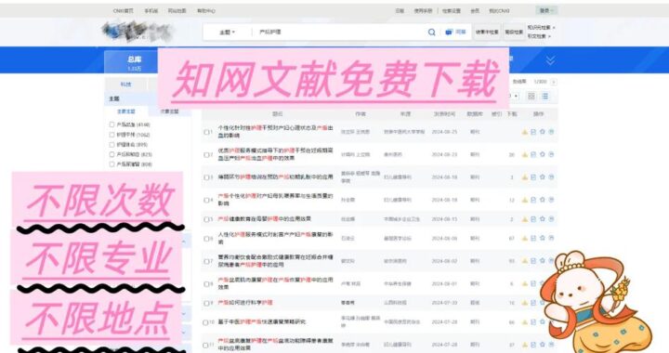The width and height of the screenshot is (669, 353).
Task: Download article in result row 3
Action: pos(525,176)
